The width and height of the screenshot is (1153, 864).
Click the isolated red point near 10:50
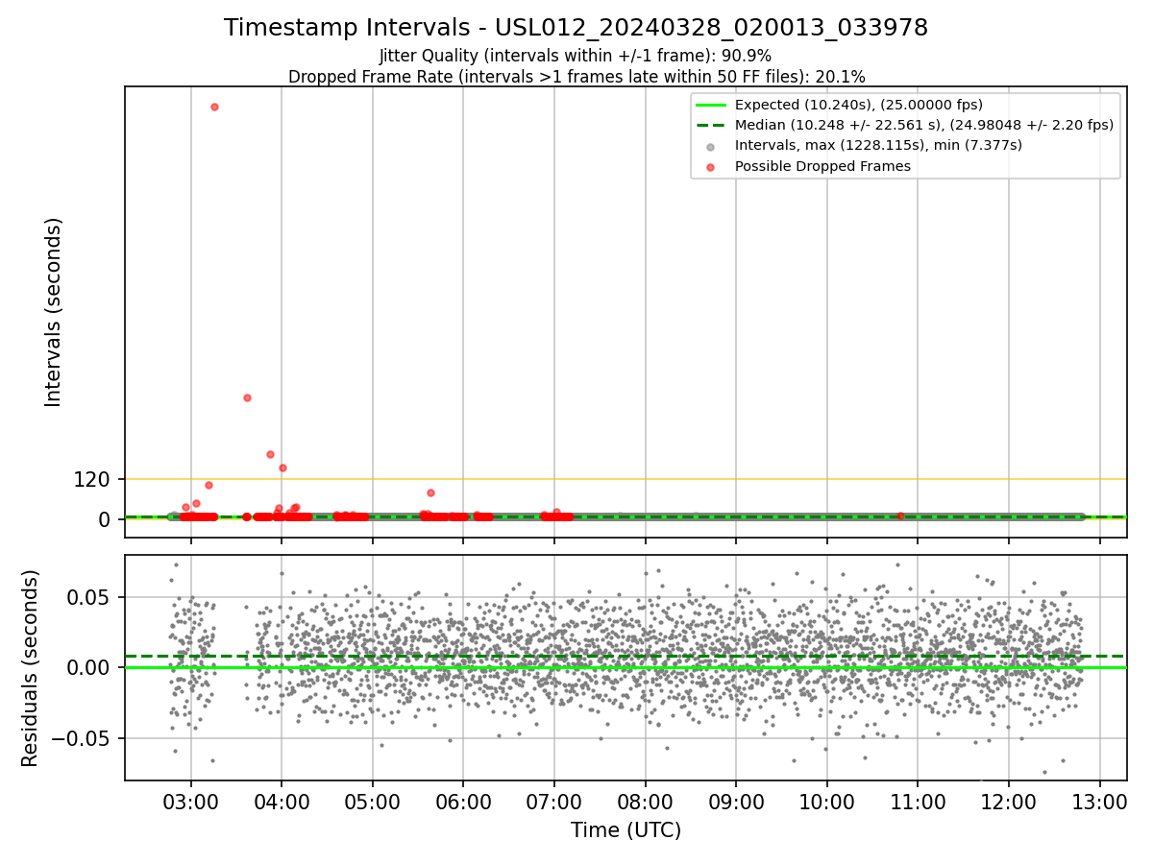pos(900,516)
